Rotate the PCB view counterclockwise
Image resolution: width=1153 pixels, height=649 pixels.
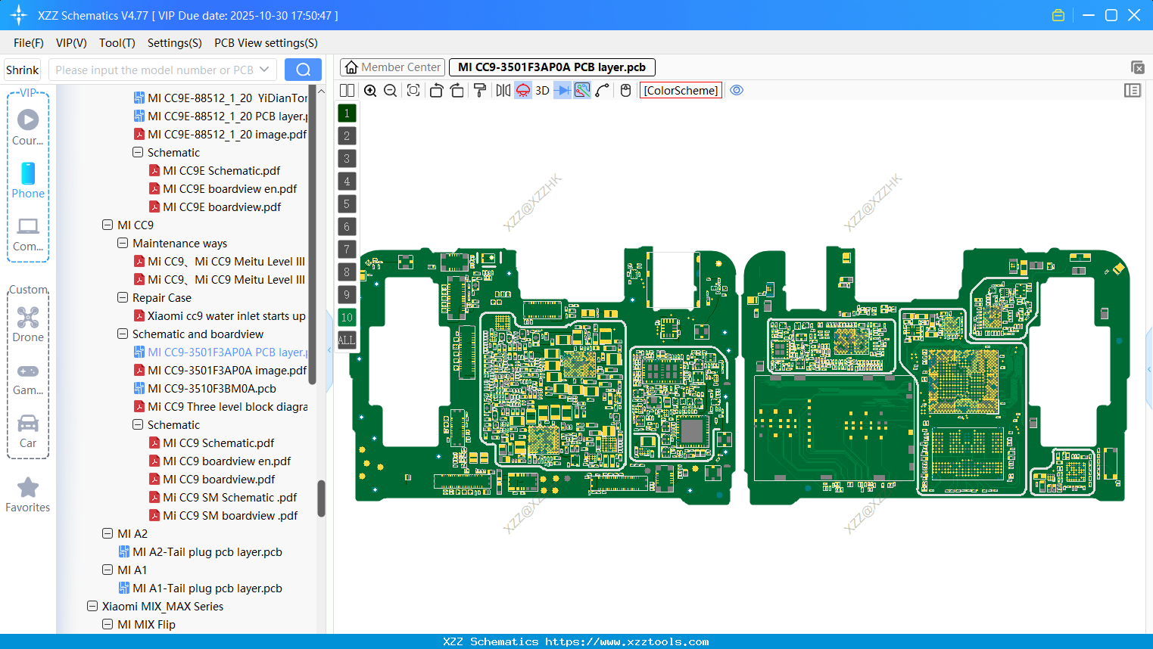(436, 90)
